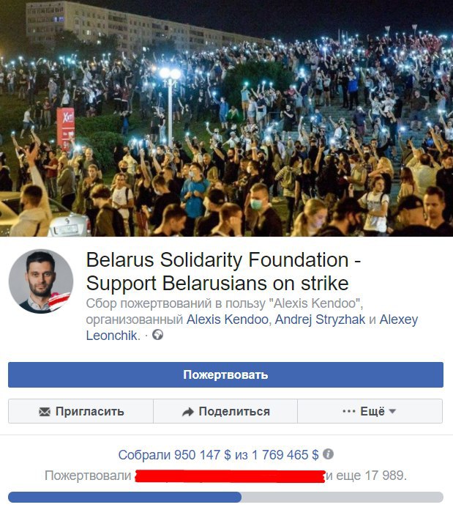Viewport: 453px width, 510px height.
Task: Click the Belarus Solidarity Foundation title
Action: (x=223, y=272)
